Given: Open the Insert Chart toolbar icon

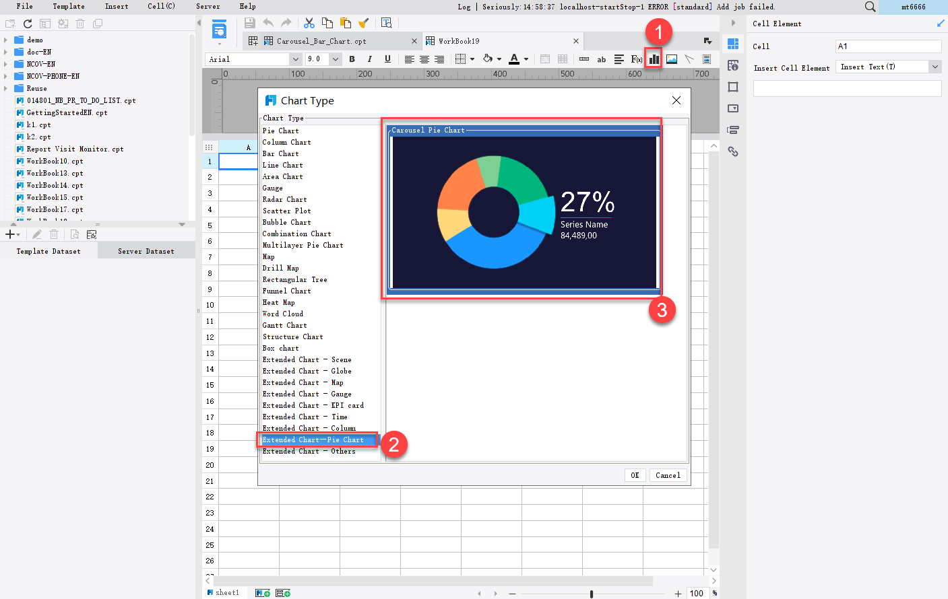Looking at the screenshot, I should pyautogui.click(x=654, y=59).
